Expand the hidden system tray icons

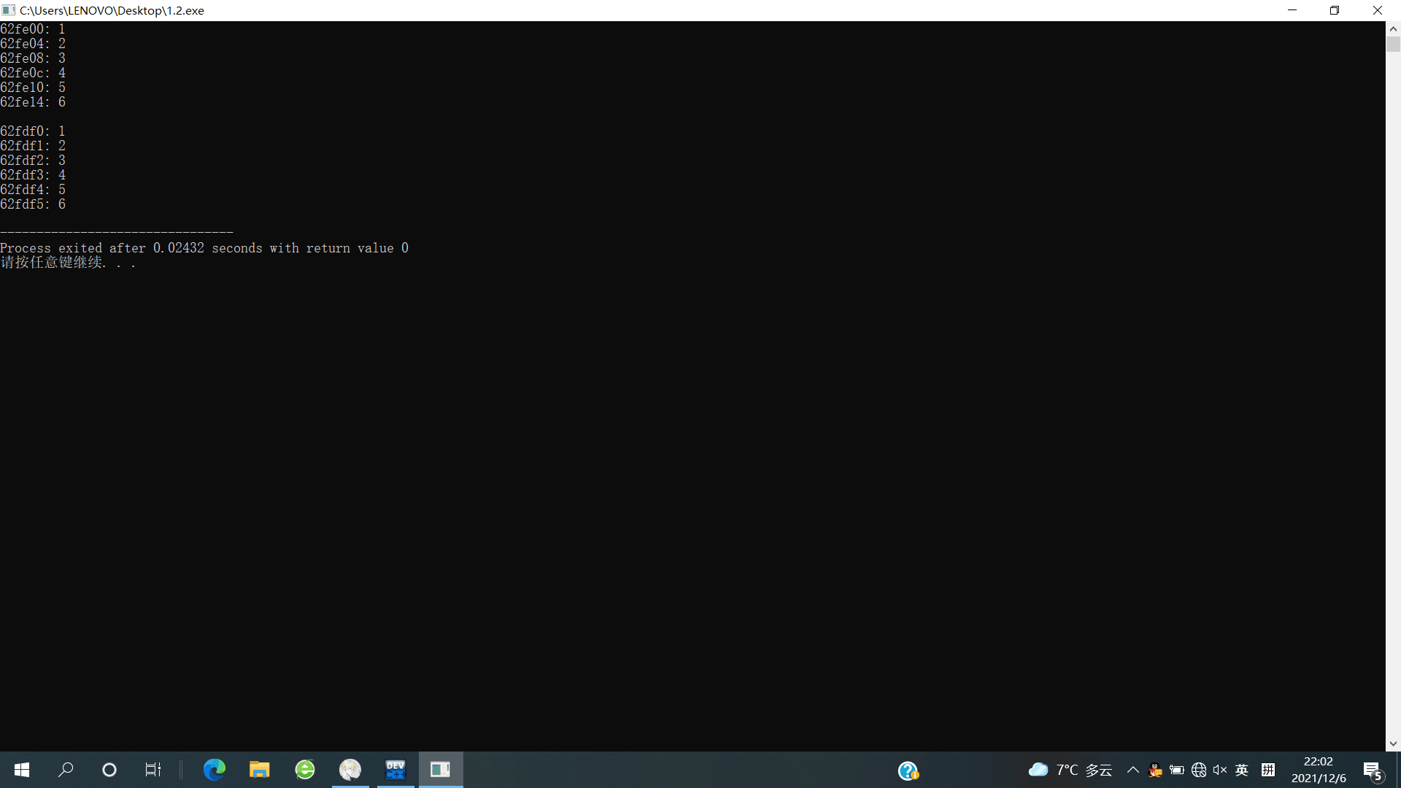point(1133,770)
